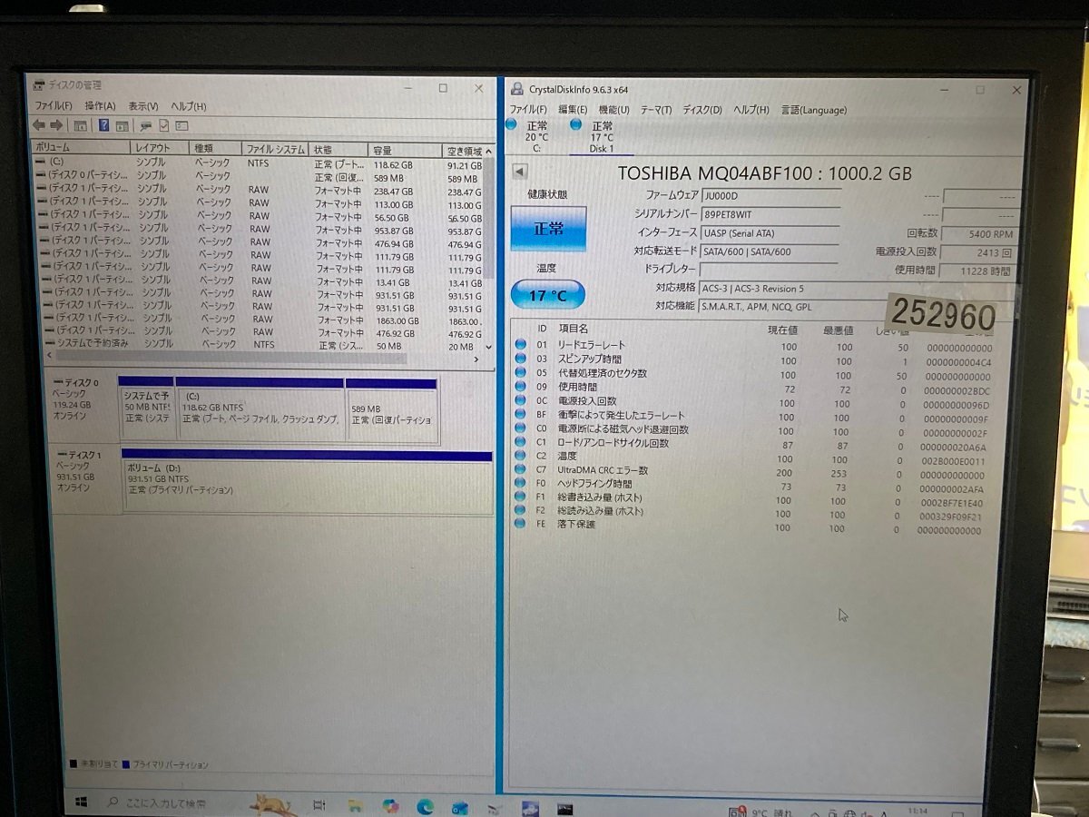
Task: Click the serial number field 89PET8WIT
Action: pyautogui.click(x=770, y=214)
